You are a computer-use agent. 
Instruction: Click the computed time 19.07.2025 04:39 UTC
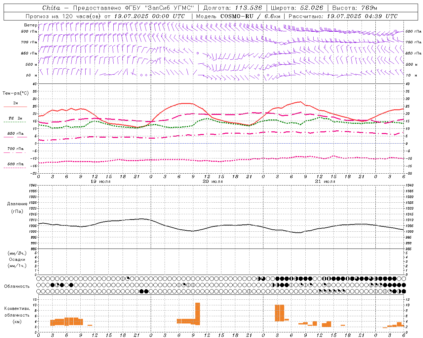coord(362,16)
